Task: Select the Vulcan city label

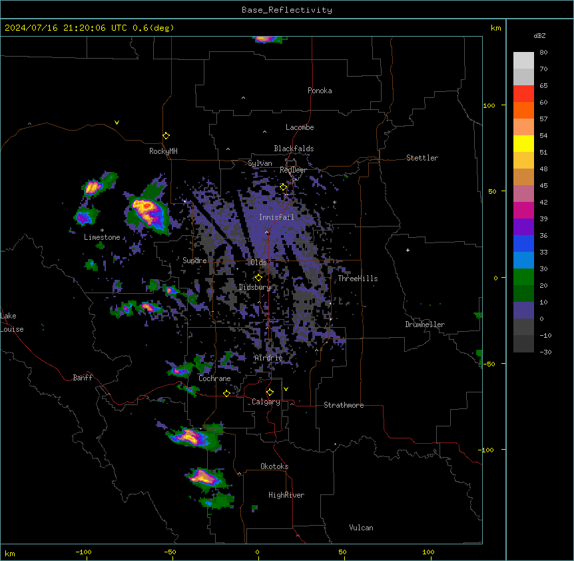Action: tap(362, 528)
